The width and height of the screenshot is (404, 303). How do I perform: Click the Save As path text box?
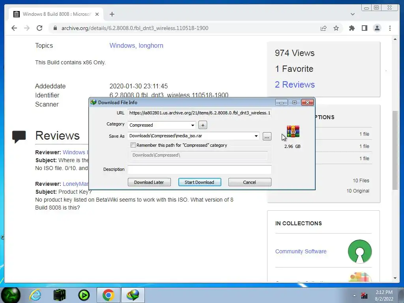(191, 136)
